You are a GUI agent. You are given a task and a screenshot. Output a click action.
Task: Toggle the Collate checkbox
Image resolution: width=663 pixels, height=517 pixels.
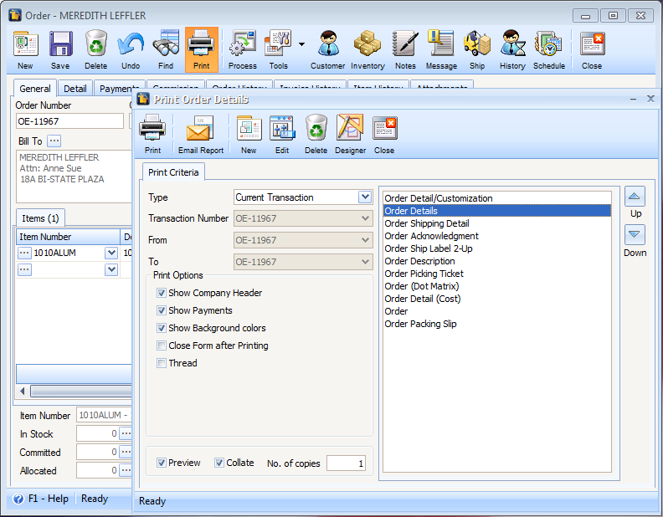click(219, 463)
